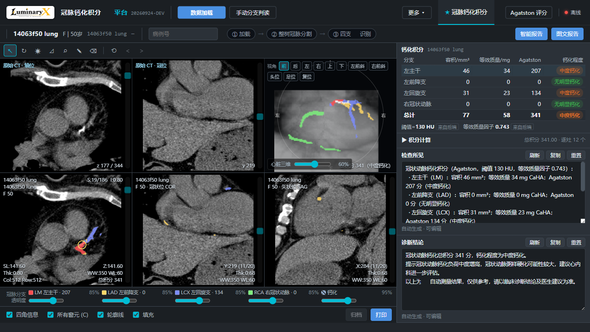Select the brightness window-level tool

coord(38,51)
